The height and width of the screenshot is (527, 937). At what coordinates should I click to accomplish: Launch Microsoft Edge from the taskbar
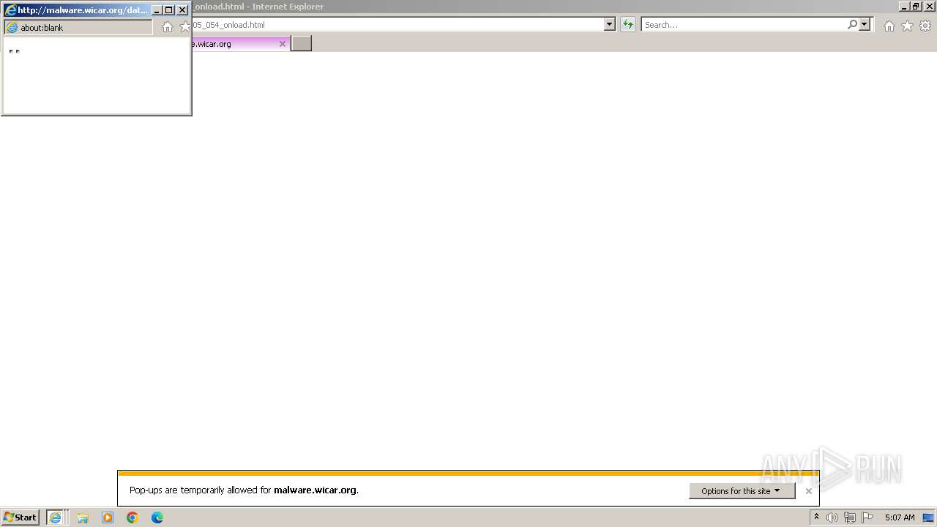157,517
